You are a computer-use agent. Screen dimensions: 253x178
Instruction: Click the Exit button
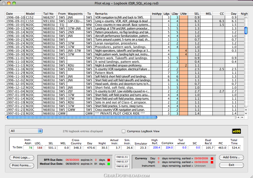point(231,165)
